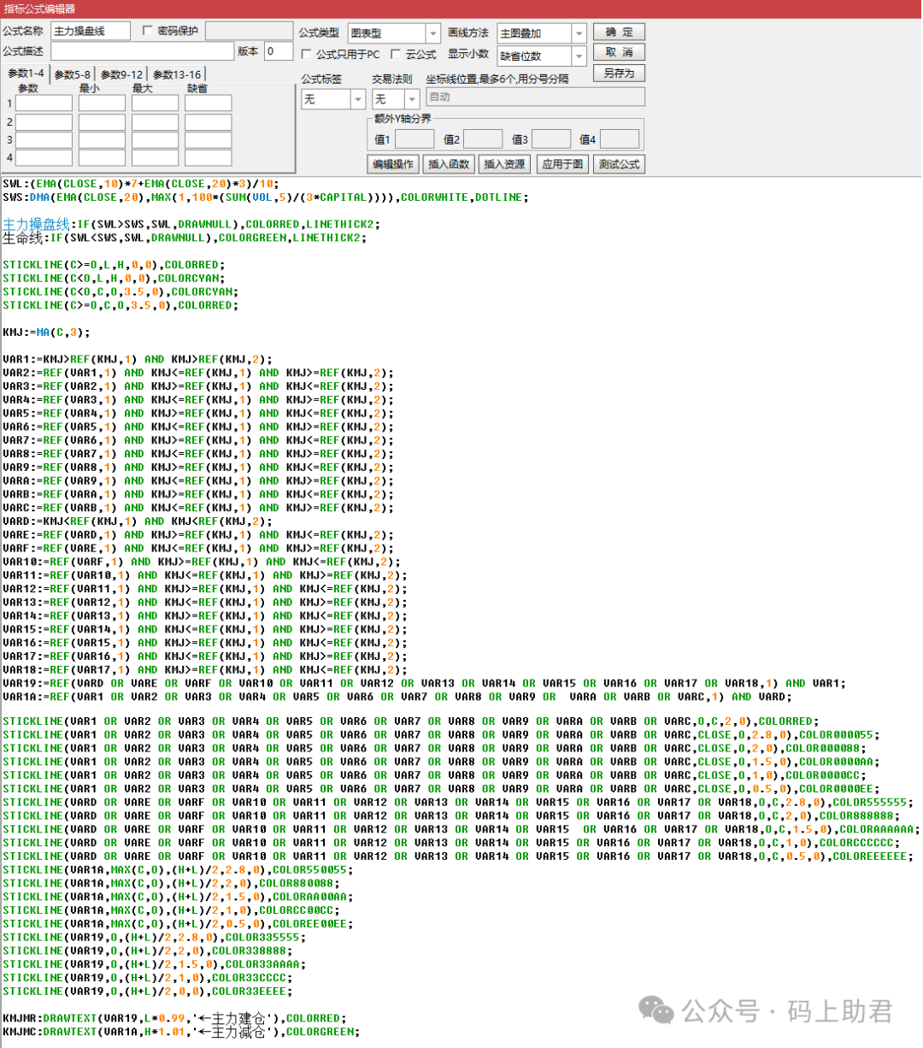
Task: Click the 插入资源 button
Action: 504,164
